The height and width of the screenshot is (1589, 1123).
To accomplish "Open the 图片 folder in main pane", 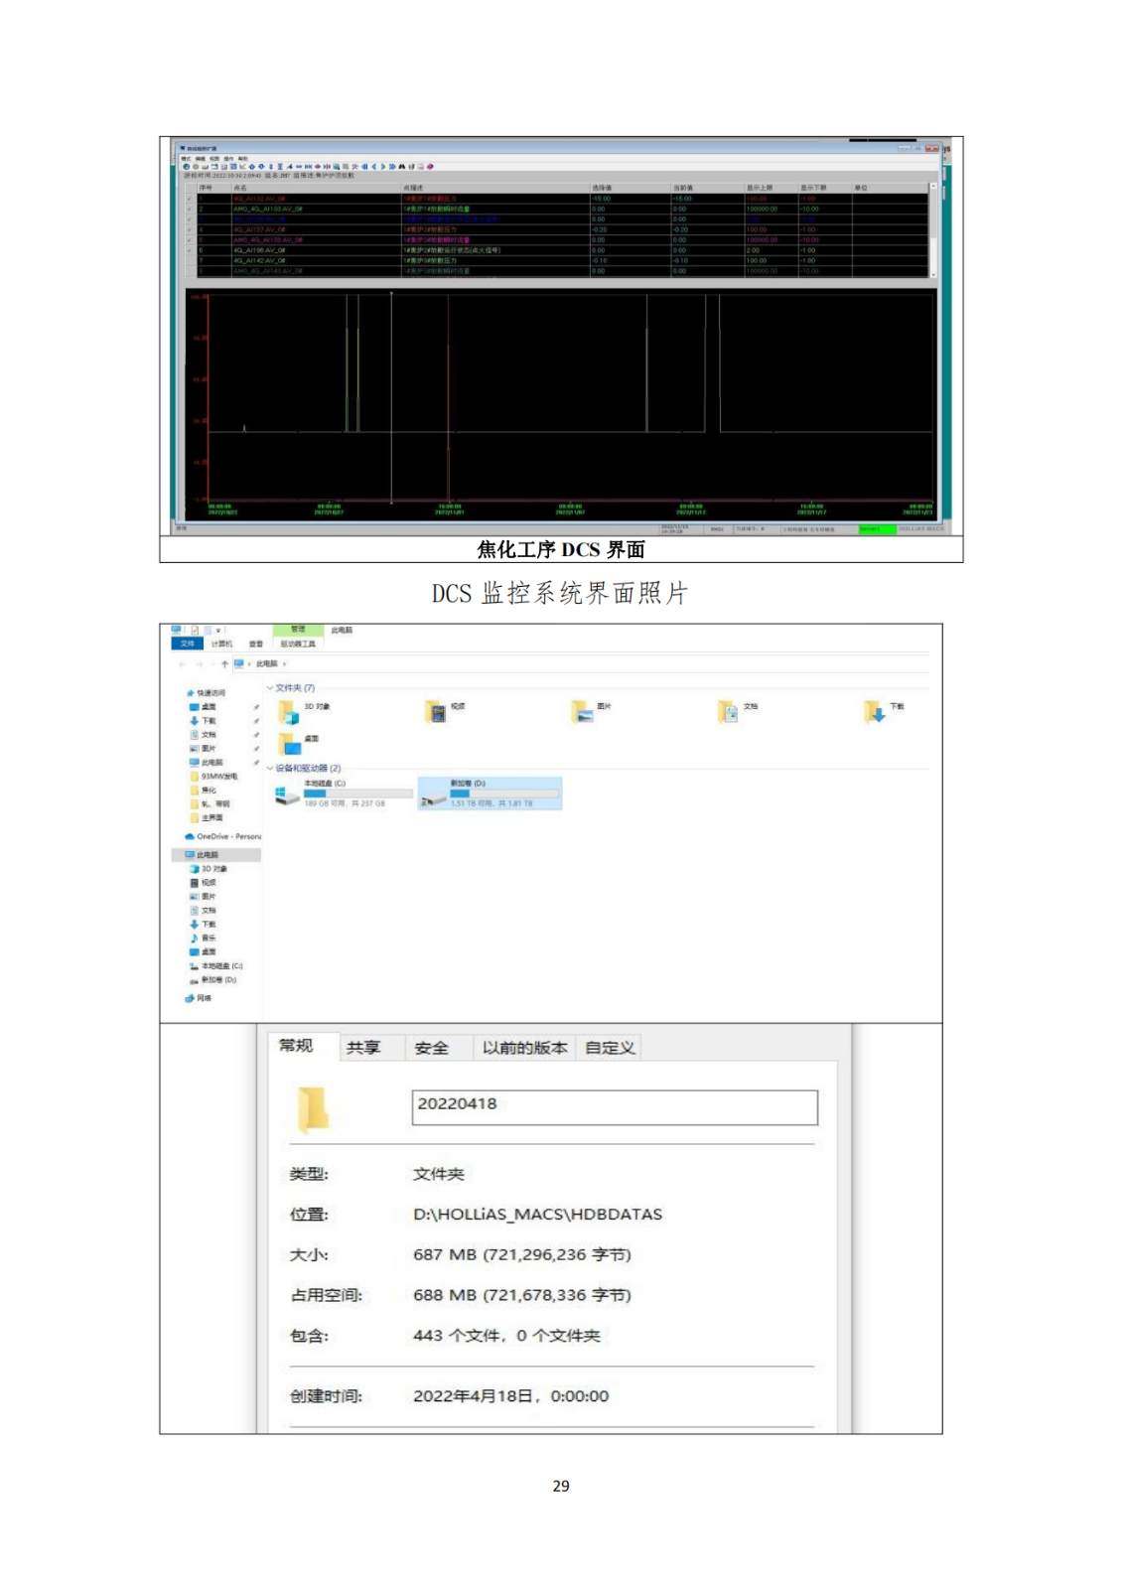I will click(583, 711).
